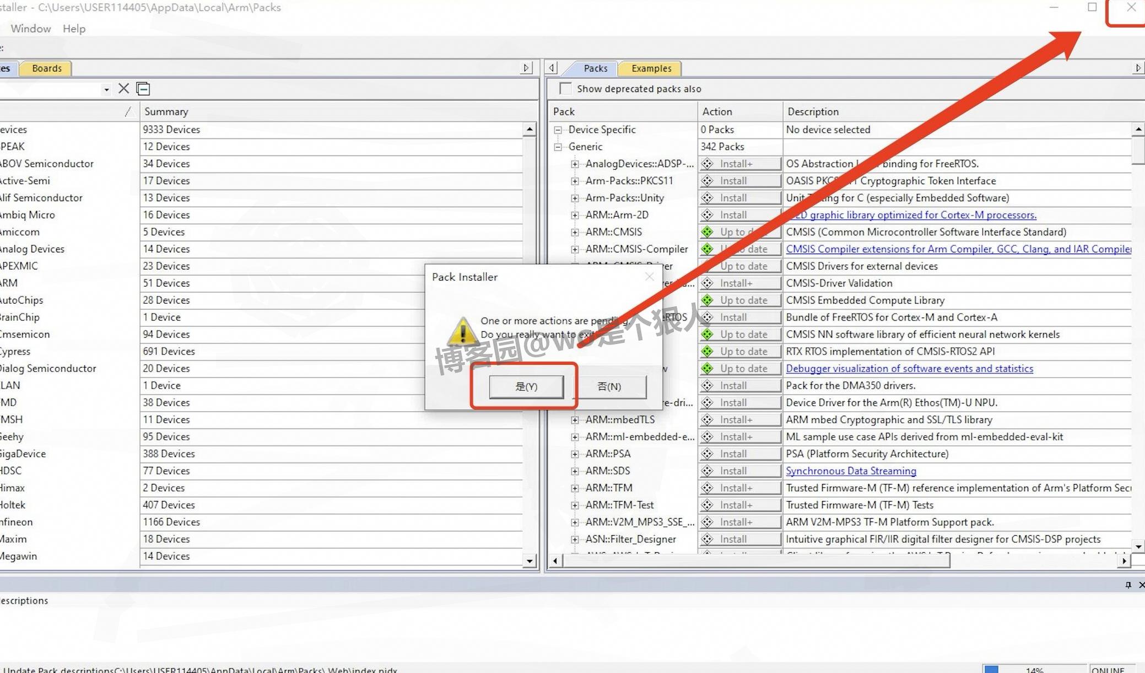
Task: Switch to the Examples tab
Action: (x=651, y=68)
